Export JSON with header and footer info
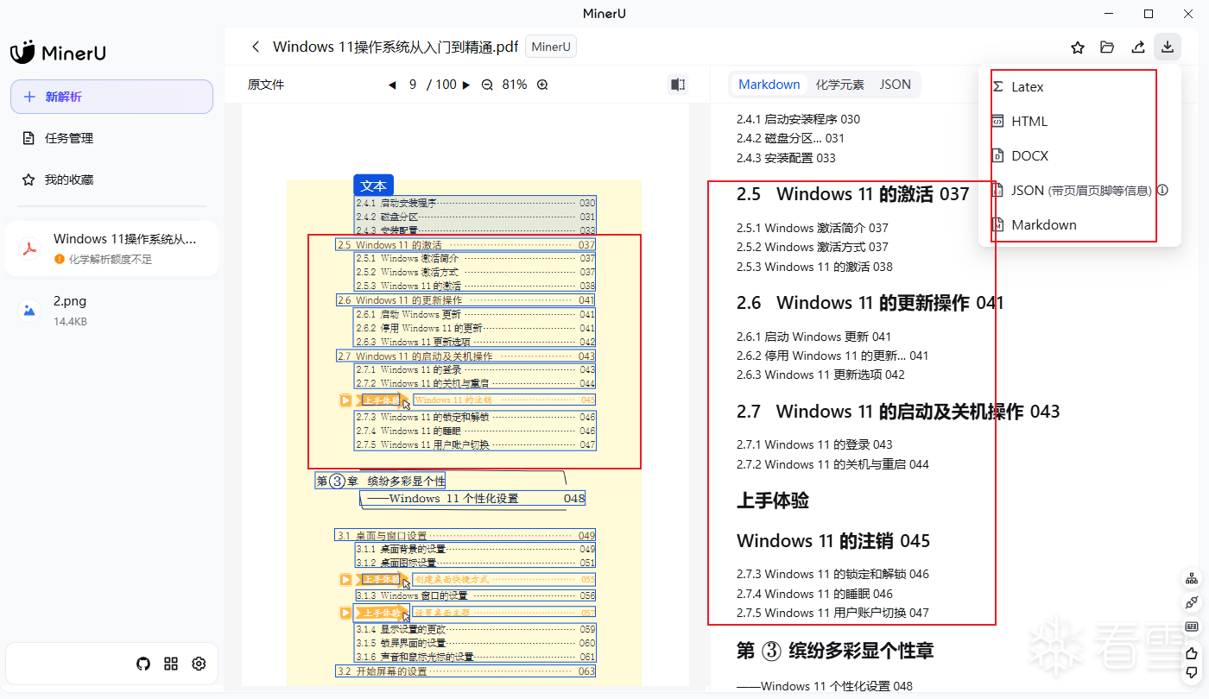This screenshot has width=1209, height=699. pos(1079,191)
